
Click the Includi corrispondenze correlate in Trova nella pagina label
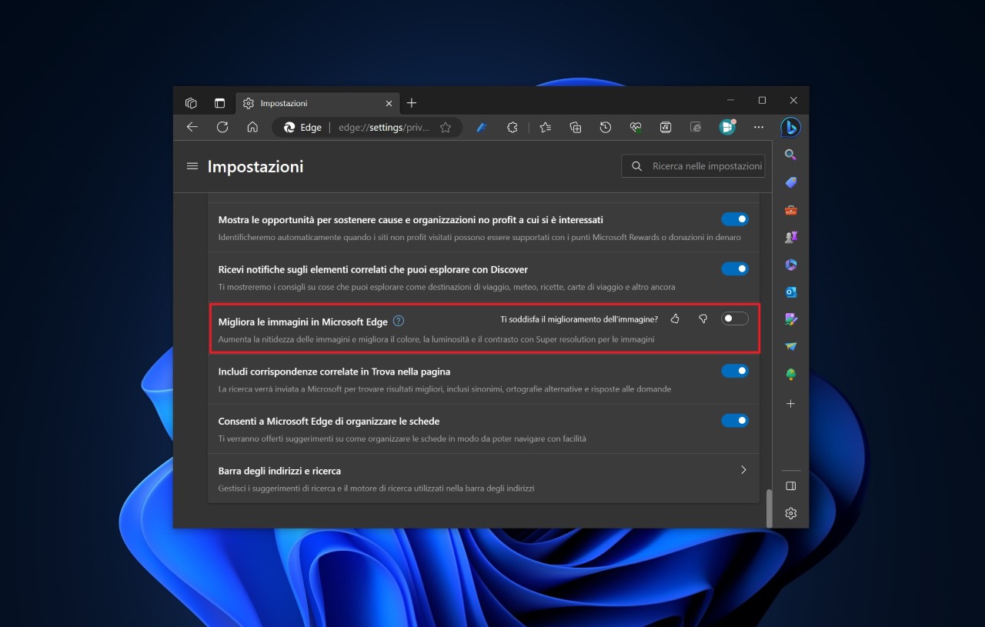(x=334, y=372)
